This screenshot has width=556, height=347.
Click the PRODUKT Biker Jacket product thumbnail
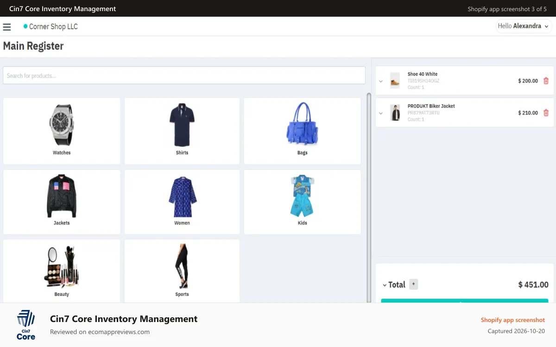point(395,112)
